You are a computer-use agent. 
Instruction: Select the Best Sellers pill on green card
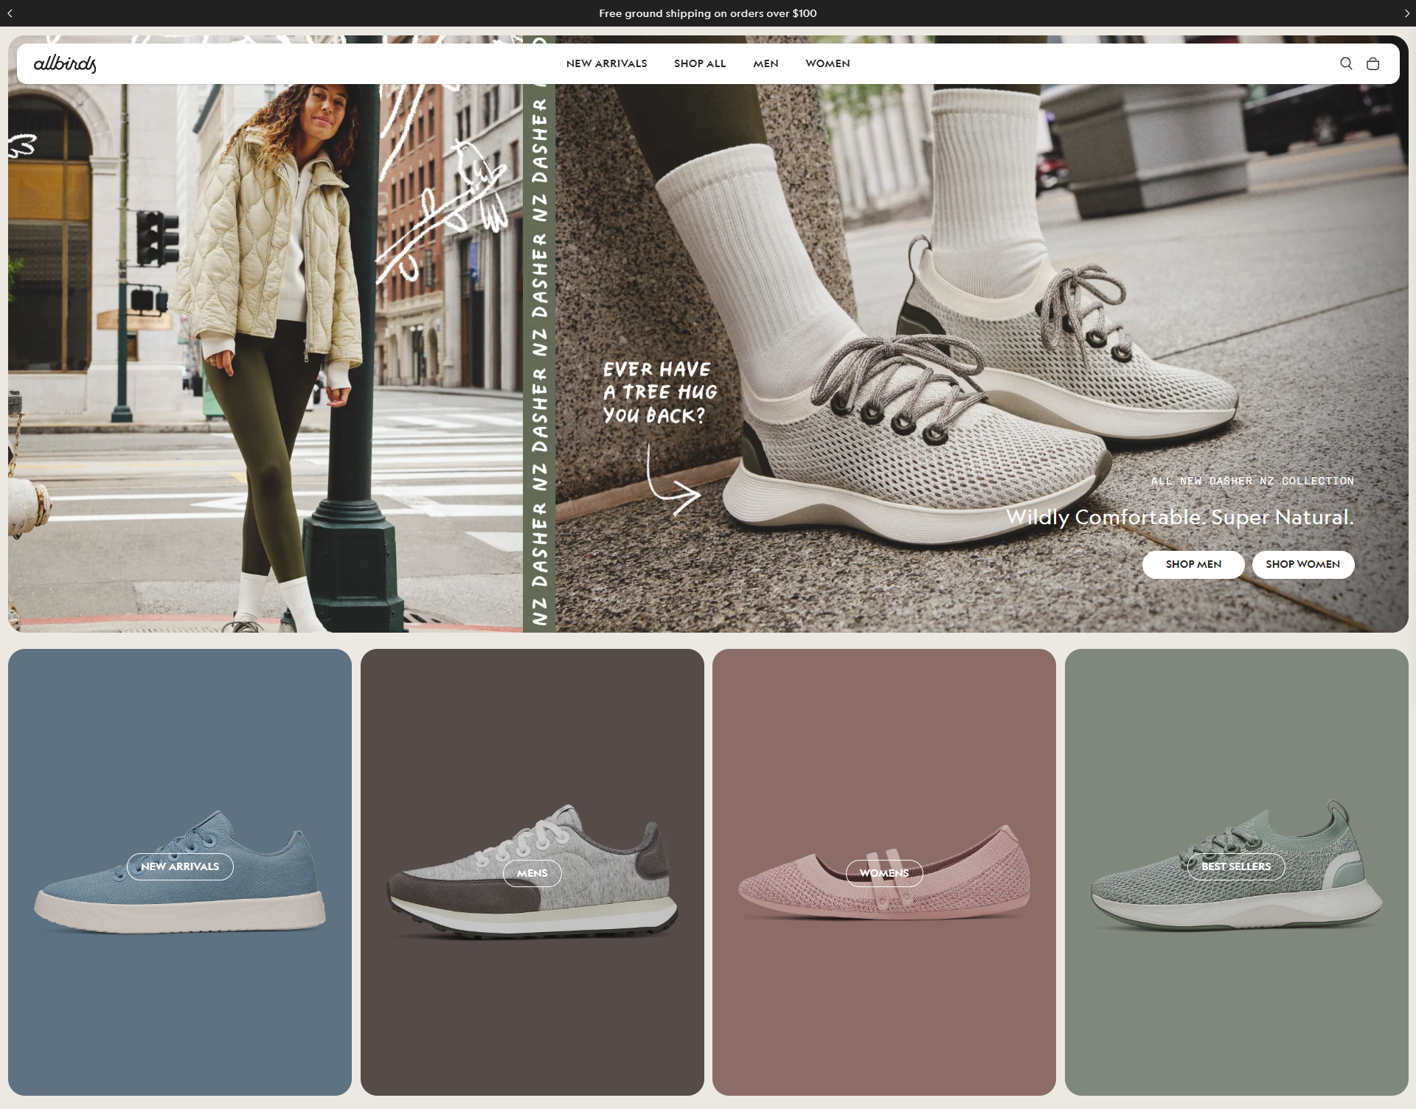tap(1236, 866)
